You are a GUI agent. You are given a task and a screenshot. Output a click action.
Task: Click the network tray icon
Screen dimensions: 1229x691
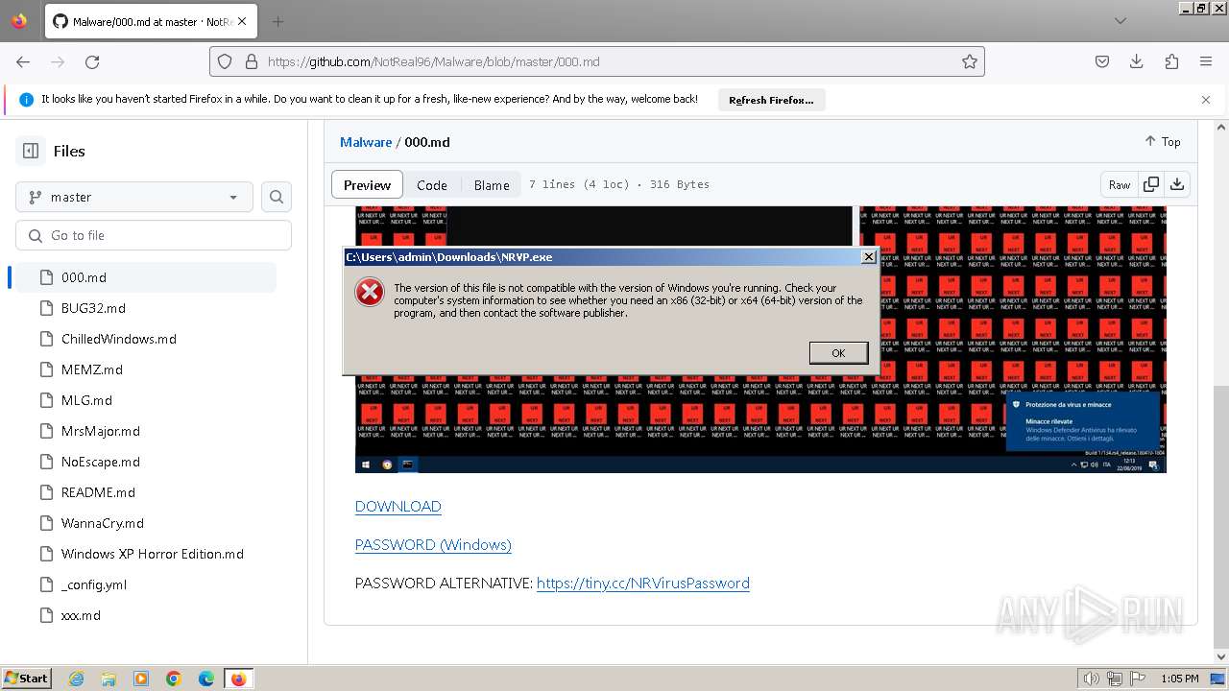(x=1116, y=679)
